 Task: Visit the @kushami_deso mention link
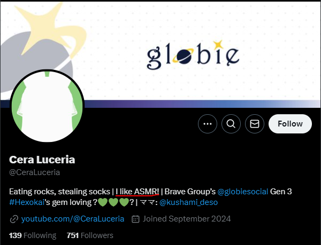coord(188,202)
